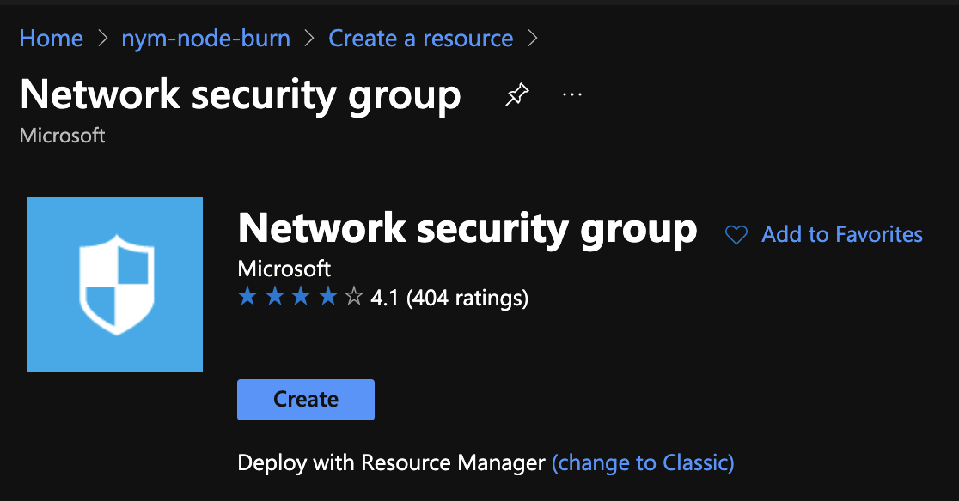Select the chevron after Create a resource
The width and height of the screenshot is (959, 501).
click(x=533, y=39)
